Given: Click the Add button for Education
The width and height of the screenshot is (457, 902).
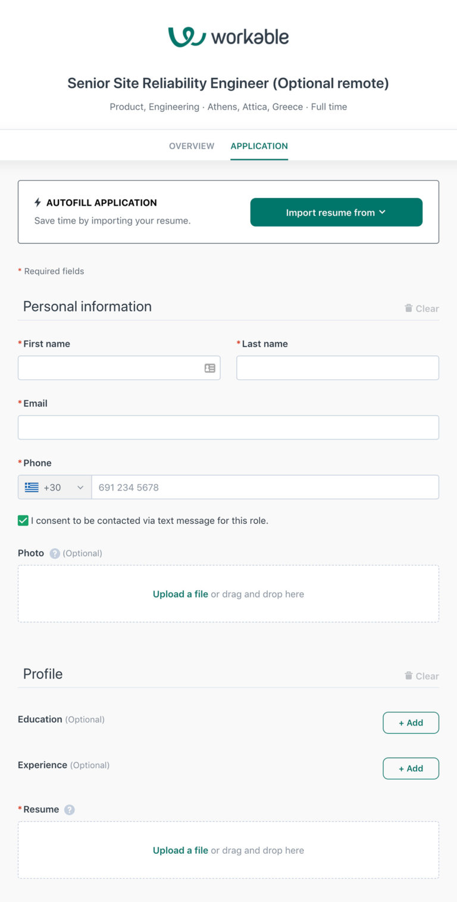Looking at the screenshot, I should coord(411,722).
